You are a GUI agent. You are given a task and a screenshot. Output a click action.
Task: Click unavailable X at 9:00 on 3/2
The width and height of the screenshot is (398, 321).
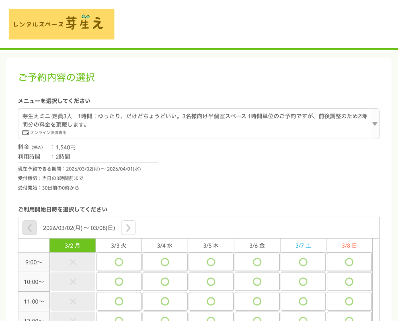[x=73, y=262]
